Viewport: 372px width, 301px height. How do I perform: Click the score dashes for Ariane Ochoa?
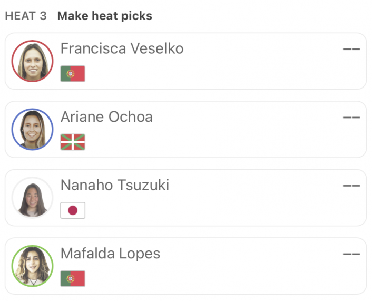point(351,117)
